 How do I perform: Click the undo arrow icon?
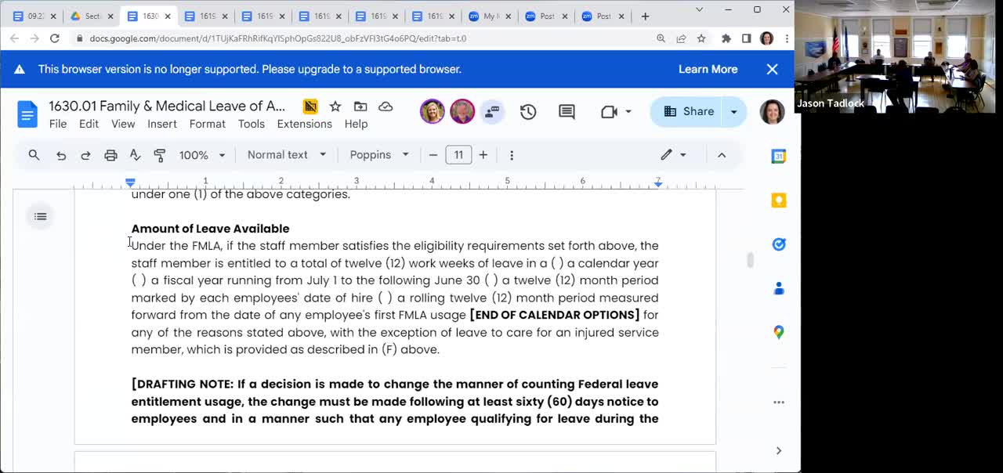[x=61, y=155]
